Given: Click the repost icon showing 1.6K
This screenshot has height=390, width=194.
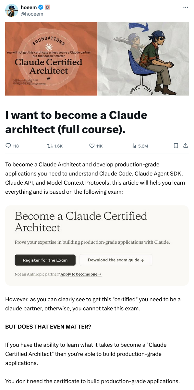Looking at the screenshot, I should (x=51, y=146).
